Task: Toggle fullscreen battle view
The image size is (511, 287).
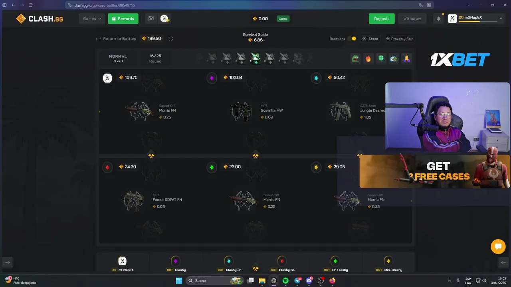Action: click(170, 39)
